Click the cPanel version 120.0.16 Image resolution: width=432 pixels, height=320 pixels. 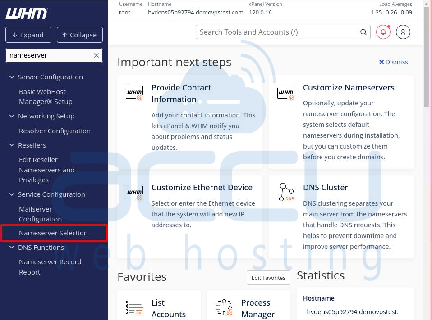coord(260,13)
